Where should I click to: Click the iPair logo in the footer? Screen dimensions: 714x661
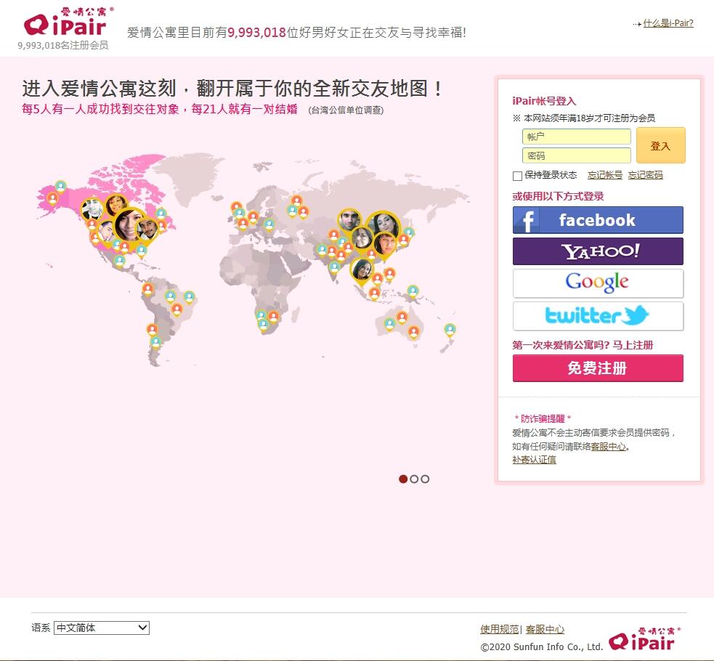[x=644, y=638]
